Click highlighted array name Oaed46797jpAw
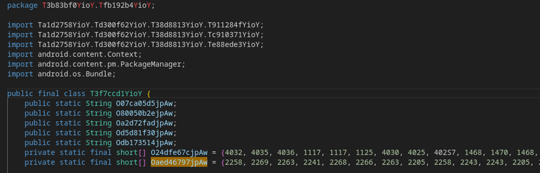This screenshot has height=173, width=540. coord(179,162)
